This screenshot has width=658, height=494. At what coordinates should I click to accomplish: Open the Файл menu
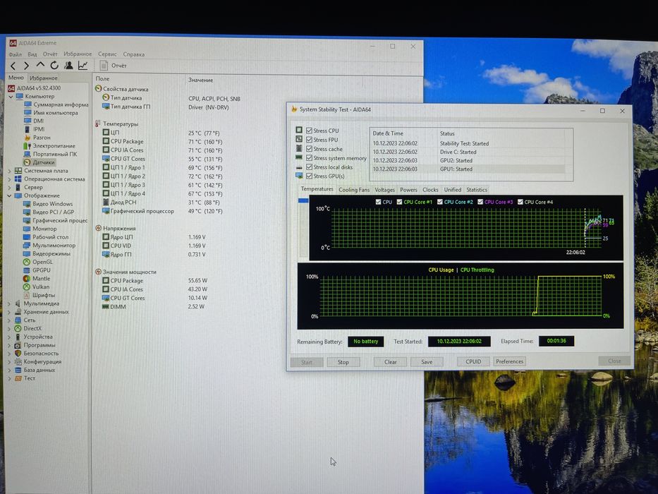(15, 54)
